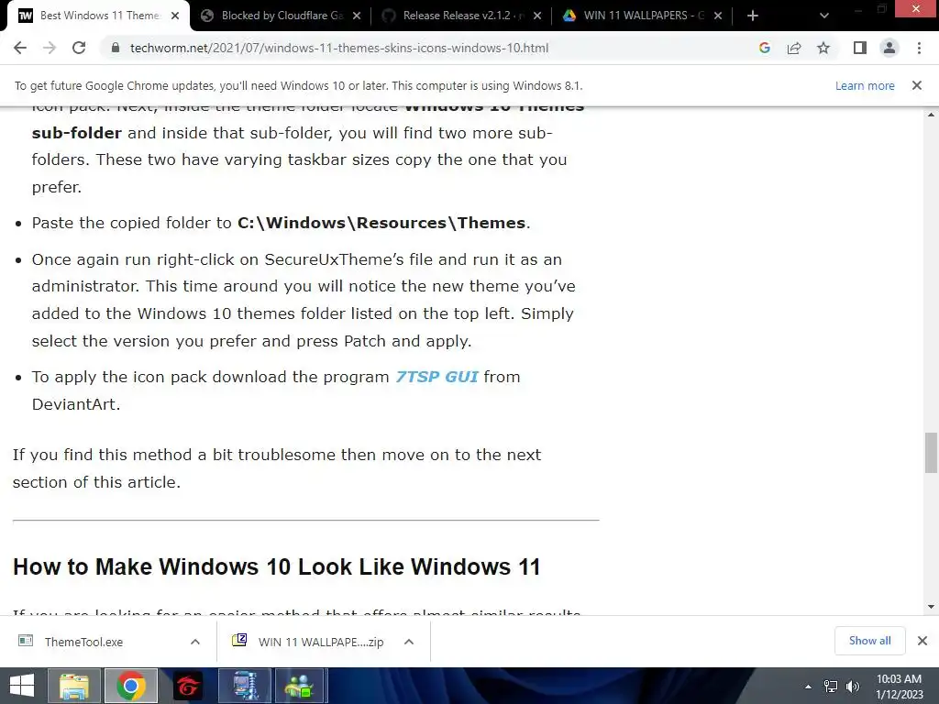Open the tab search dropdown arrow
Image resolution: width=939 pixels, height=704 pixels.
pos(824,16)
